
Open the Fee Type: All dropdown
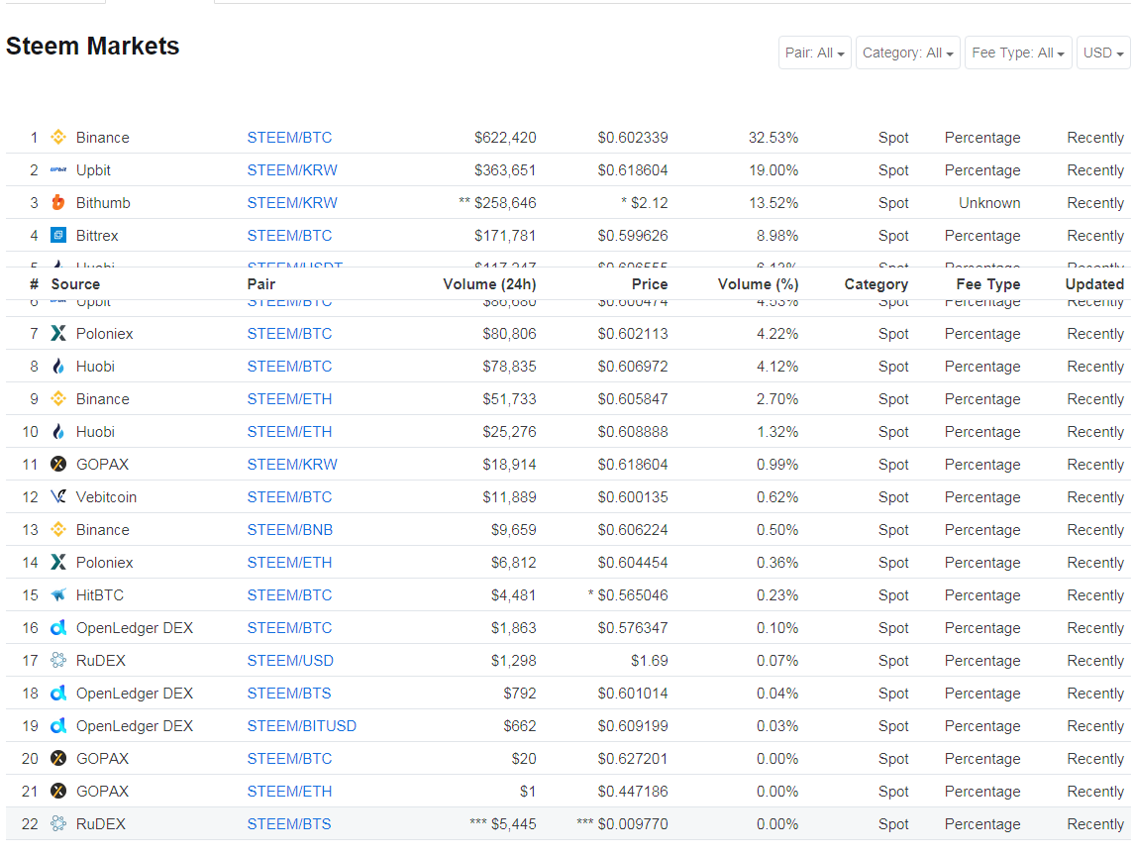pos(1017,53)
